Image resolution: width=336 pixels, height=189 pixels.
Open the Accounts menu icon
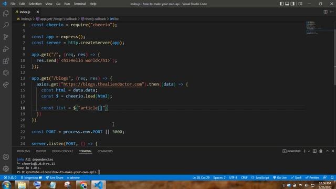6,157
